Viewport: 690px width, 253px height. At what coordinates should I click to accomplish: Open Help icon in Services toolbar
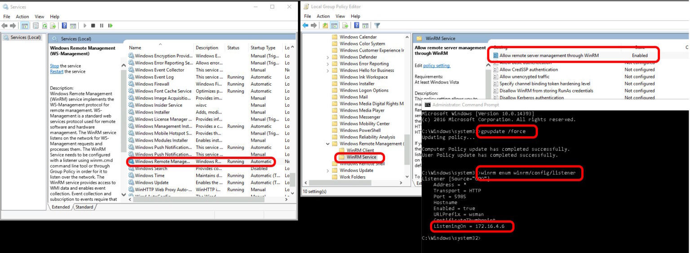[64, 26]
